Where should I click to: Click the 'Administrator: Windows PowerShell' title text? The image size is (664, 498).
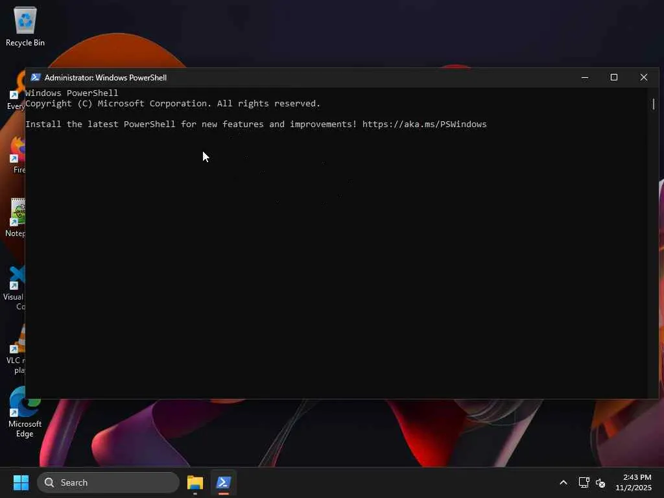coord(106,78)
